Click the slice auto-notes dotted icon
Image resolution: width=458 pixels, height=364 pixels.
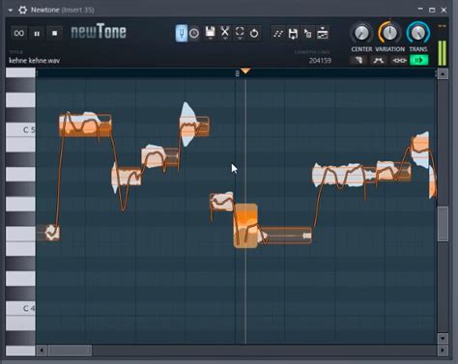278,34
